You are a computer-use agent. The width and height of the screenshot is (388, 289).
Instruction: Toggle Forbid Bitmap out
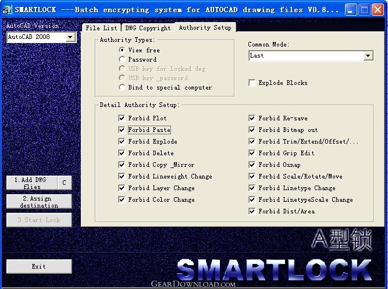point(252,130)
